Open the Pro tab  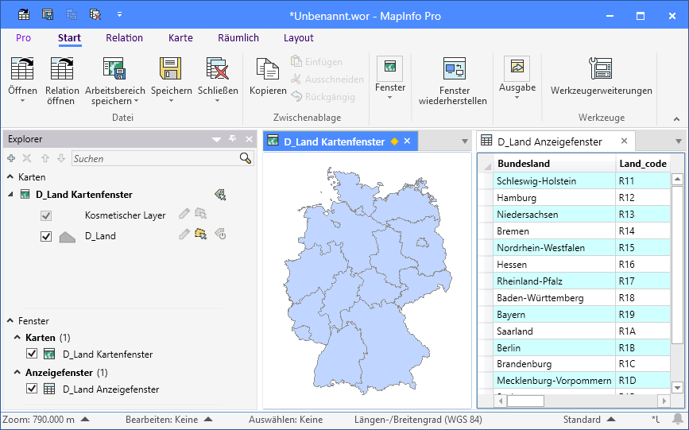click(x=23, y=38)
